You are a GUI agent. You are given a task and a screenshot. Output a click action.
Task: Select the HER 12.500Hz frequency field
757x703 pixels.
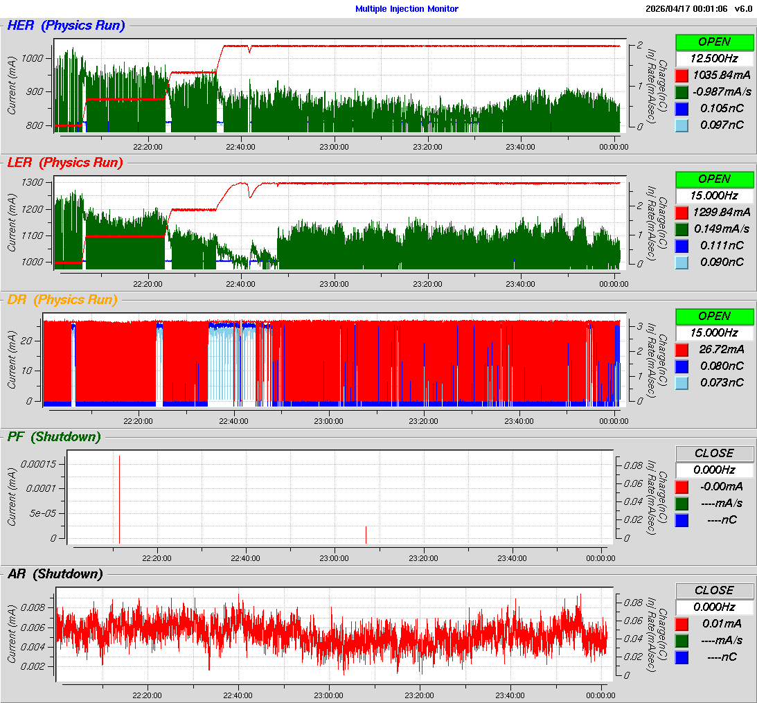click(714, 58)
